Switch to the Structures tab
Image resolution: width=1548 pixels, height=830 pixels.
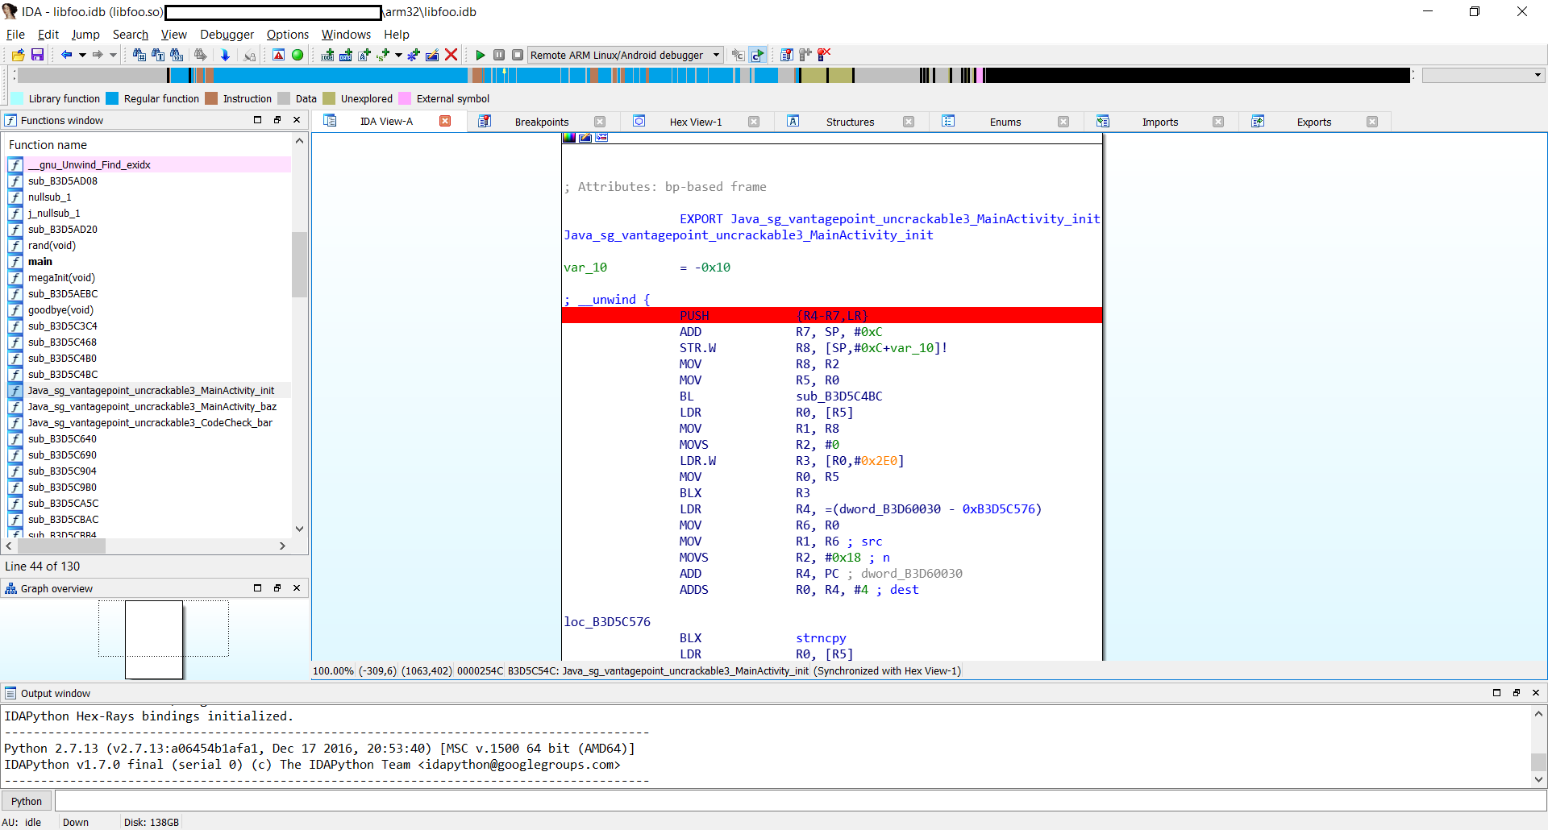(x=850, y=122)
